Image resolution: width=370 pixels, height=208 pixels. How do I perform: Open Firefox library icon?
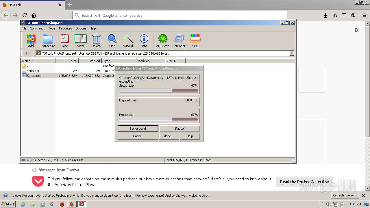[335, 15]
